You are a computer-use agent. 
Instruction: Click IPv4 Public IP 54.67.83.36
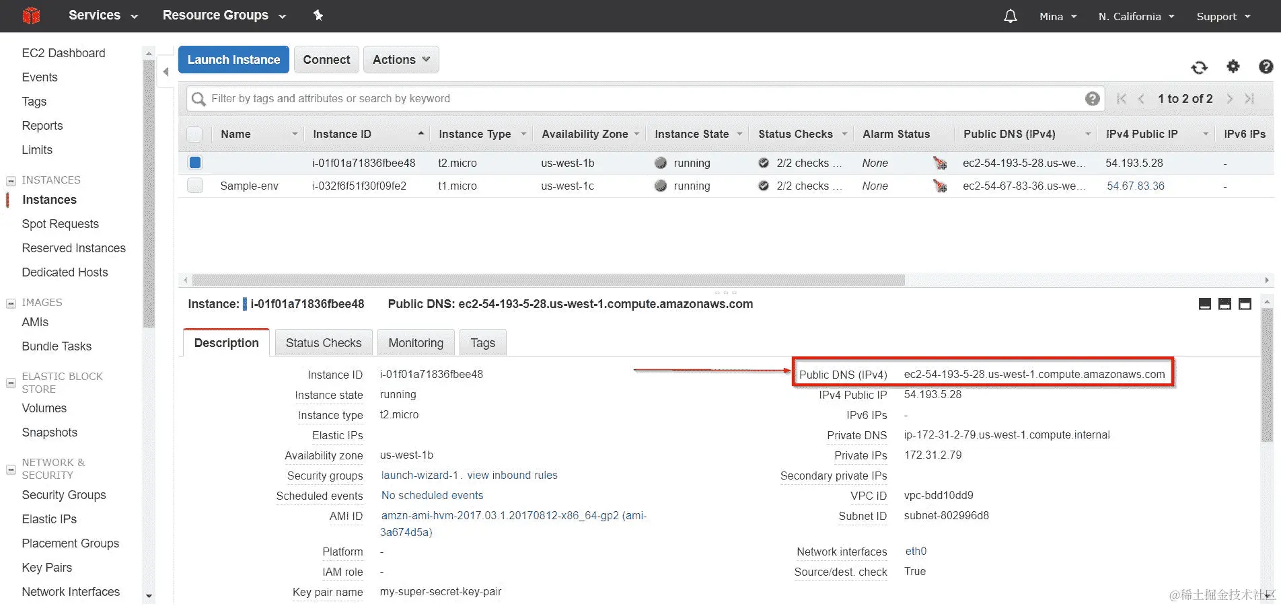1136,186
